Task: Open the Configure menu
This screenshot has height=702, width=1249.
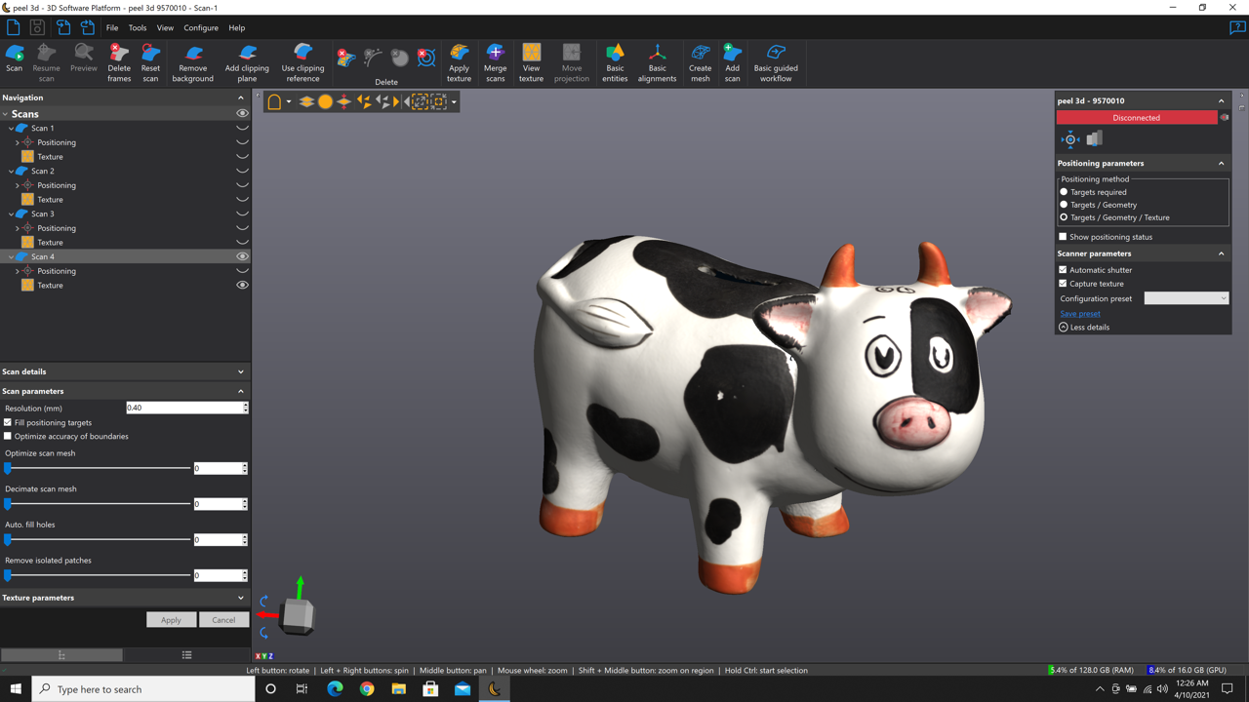Action: tap(201, 28)
